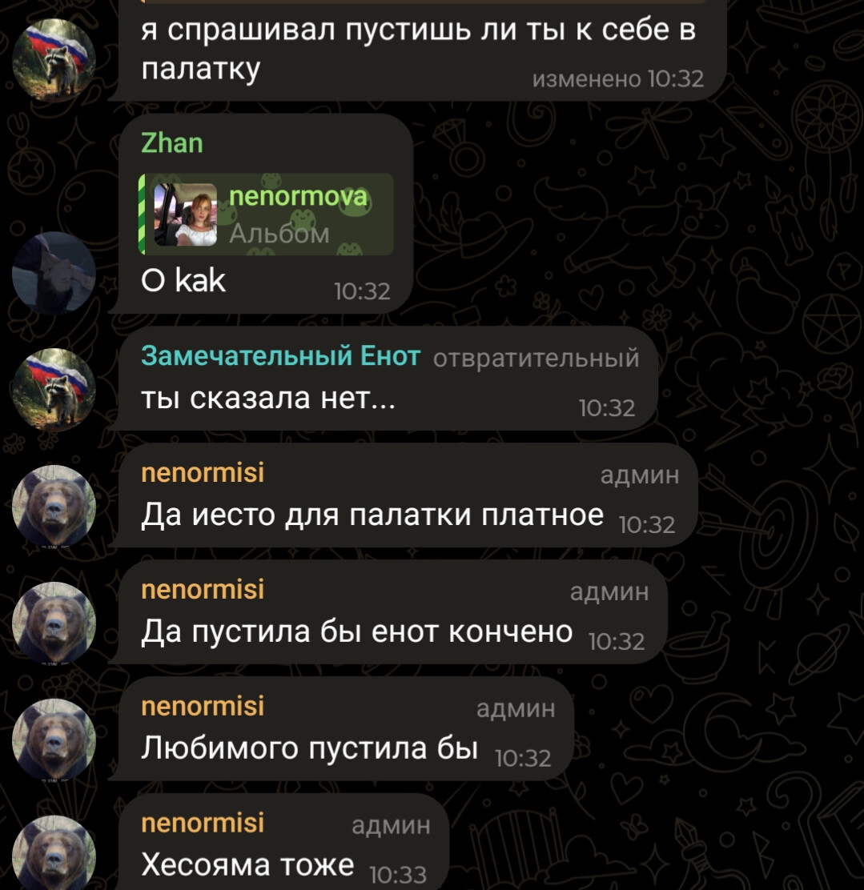The height and width of the screenshot is (890, 864).
Task: Tap the raccoon avatar beside the palatka message
Action: [54, 61]
